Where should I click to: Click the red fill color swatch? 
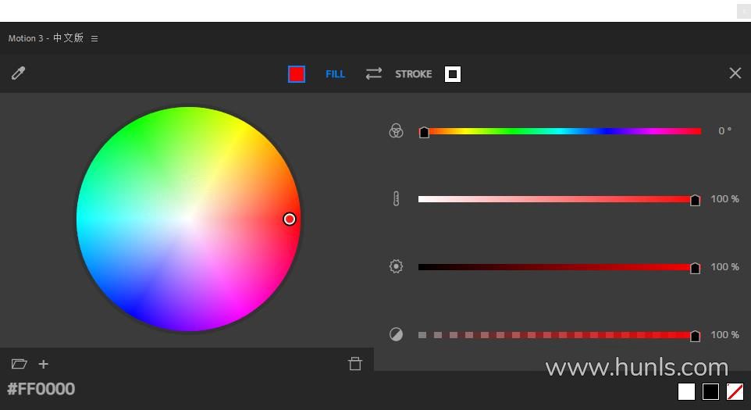coord(297,74)
